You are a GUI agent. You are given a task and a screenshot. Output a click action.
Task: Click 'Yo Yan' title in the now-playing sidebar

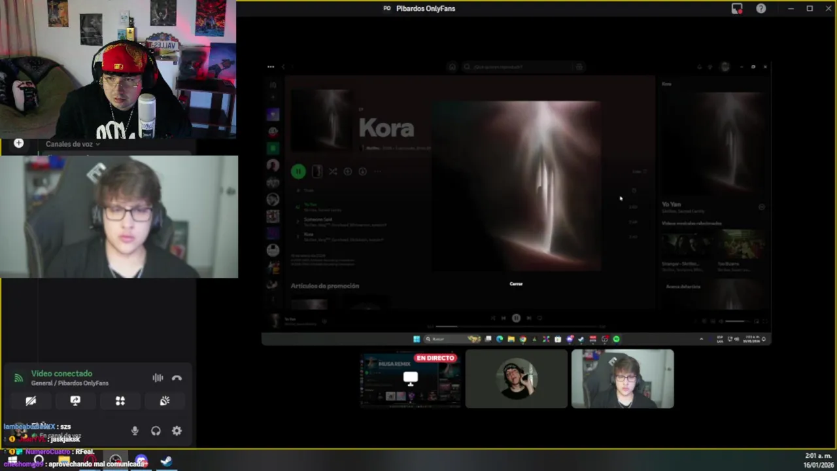[671, 204]
